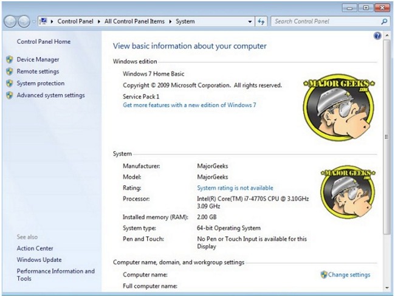Click System rating is not available link
The image size is (395, 296).
point(235,188)
